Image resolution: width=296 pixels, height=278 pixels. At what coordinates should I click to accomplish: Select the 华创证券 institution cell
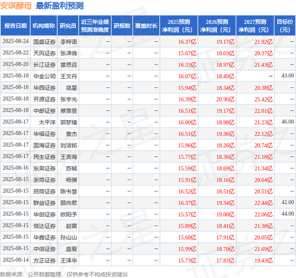(44, 214)
